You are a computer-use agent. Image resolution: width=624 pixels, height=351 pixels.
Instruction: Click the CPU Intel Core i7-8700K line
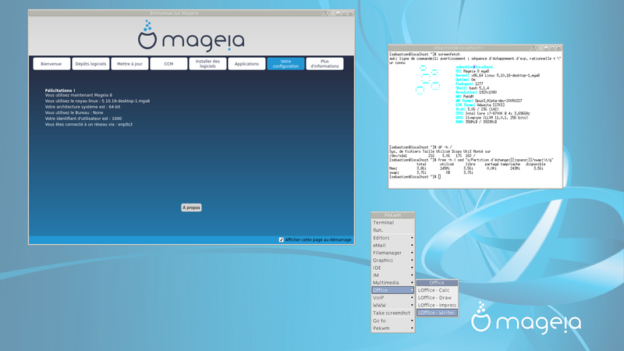pyautogui.click(x=493, y=113)
